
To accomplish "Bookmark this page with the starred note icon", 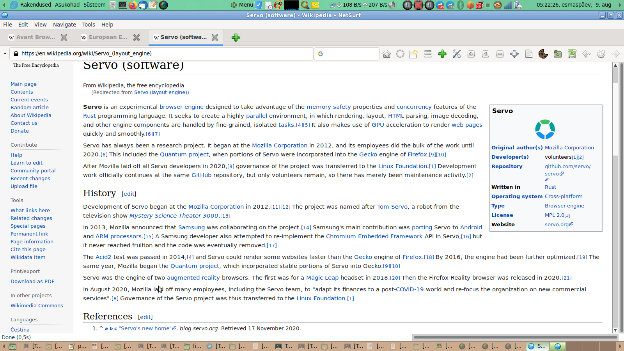I will [x=413, y=54].
